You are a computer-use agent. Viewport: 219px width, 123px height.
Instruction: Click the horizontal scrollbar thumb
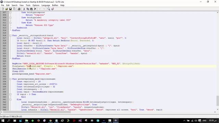coord(37,112)
